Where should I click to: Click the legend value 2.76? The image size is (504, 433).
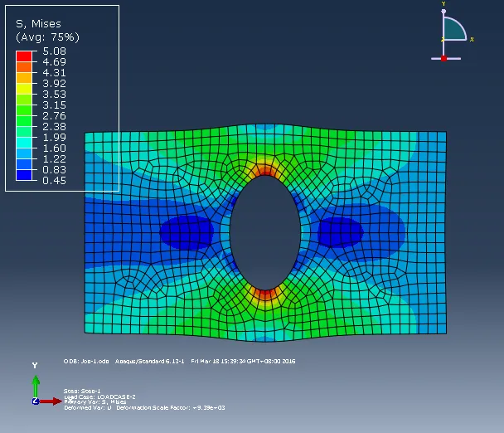click(55, 116)
